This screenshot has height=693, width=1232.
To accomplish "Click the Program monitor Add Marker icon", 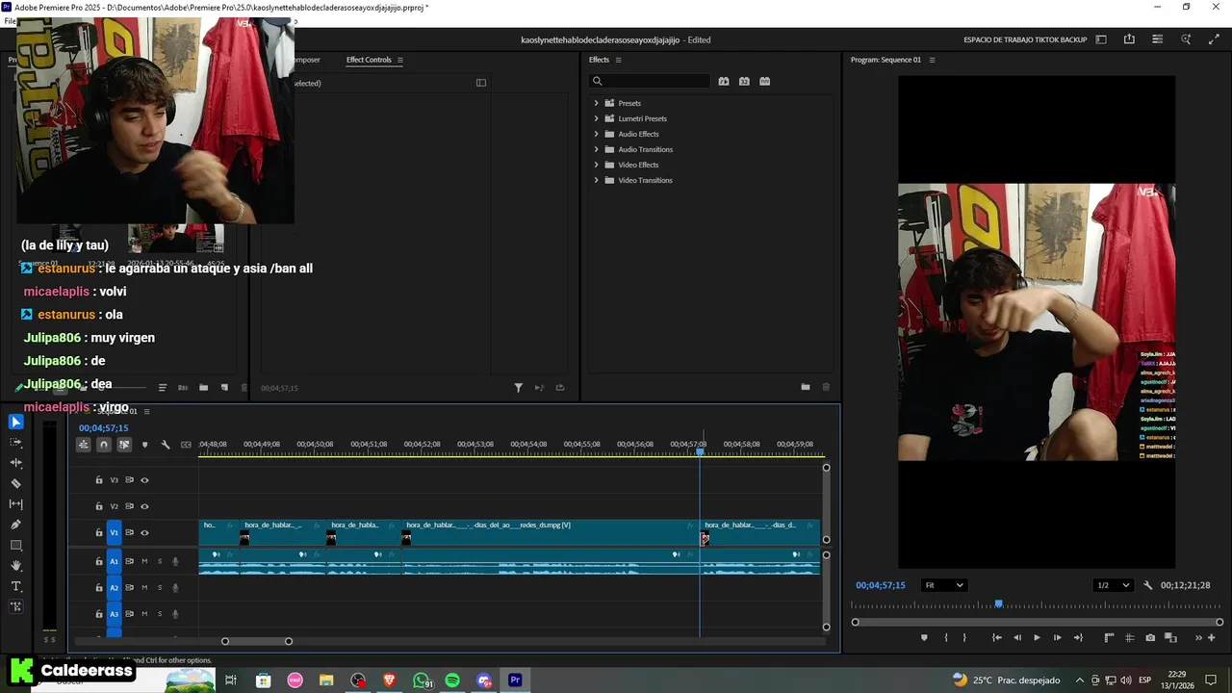I will (925, 637).
